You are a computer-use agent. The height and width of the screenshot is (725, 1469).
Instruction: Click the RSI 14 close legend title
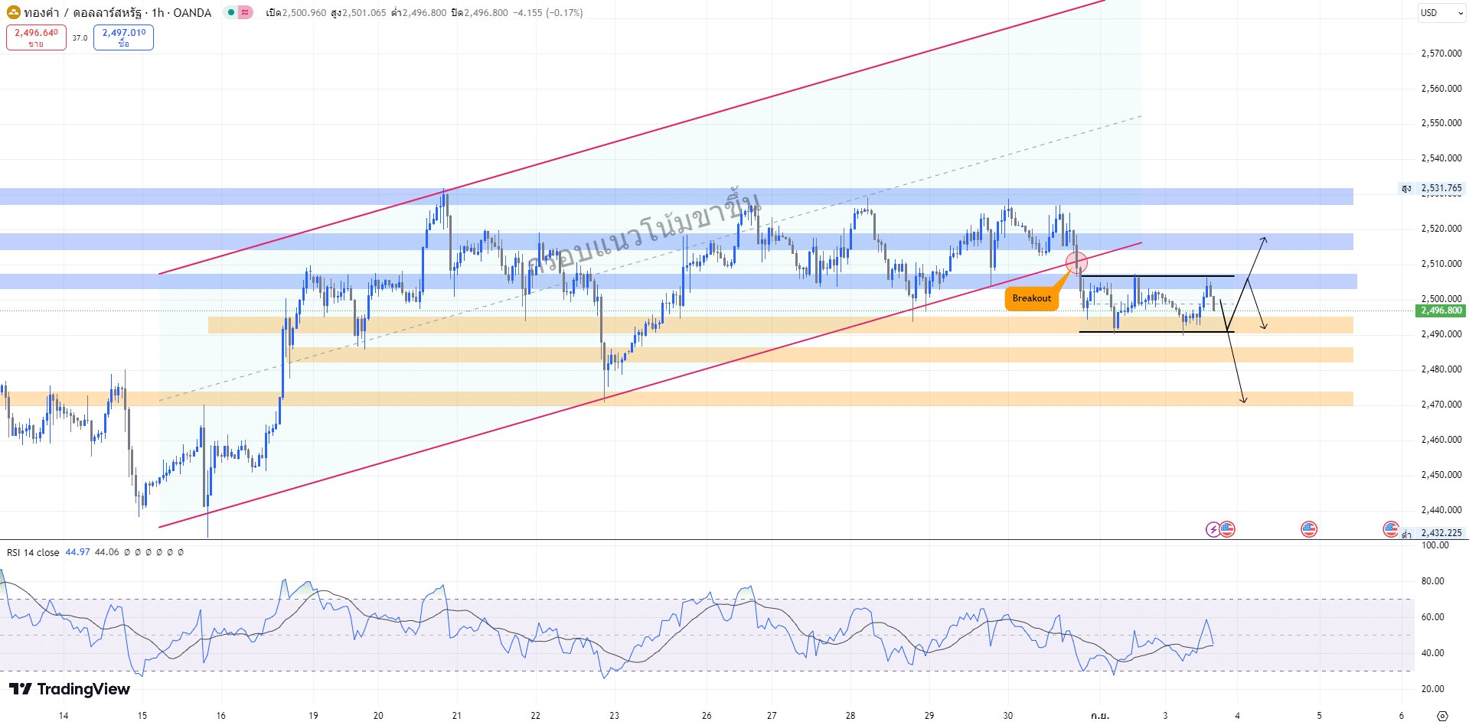click(x=33, y=552)
